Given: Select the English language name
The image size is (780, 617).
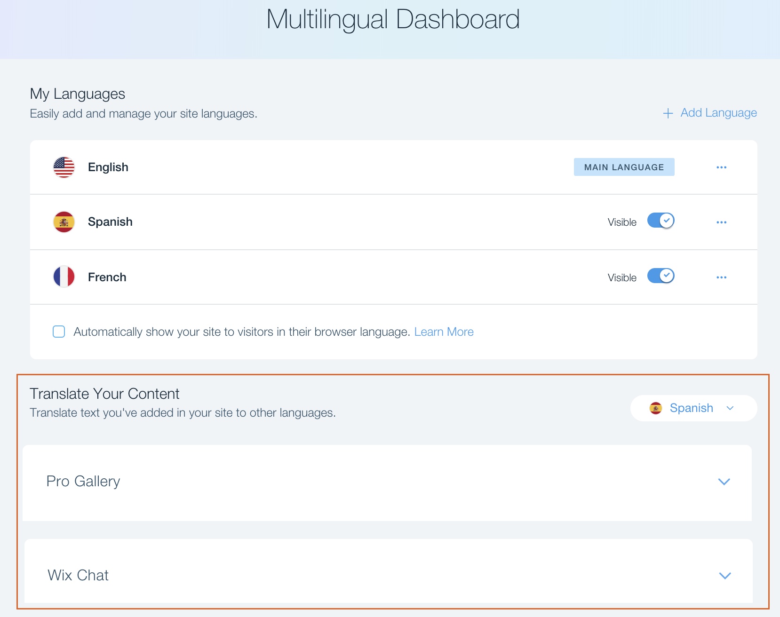Looking at the screenshot, I should [x=108, y=167].
